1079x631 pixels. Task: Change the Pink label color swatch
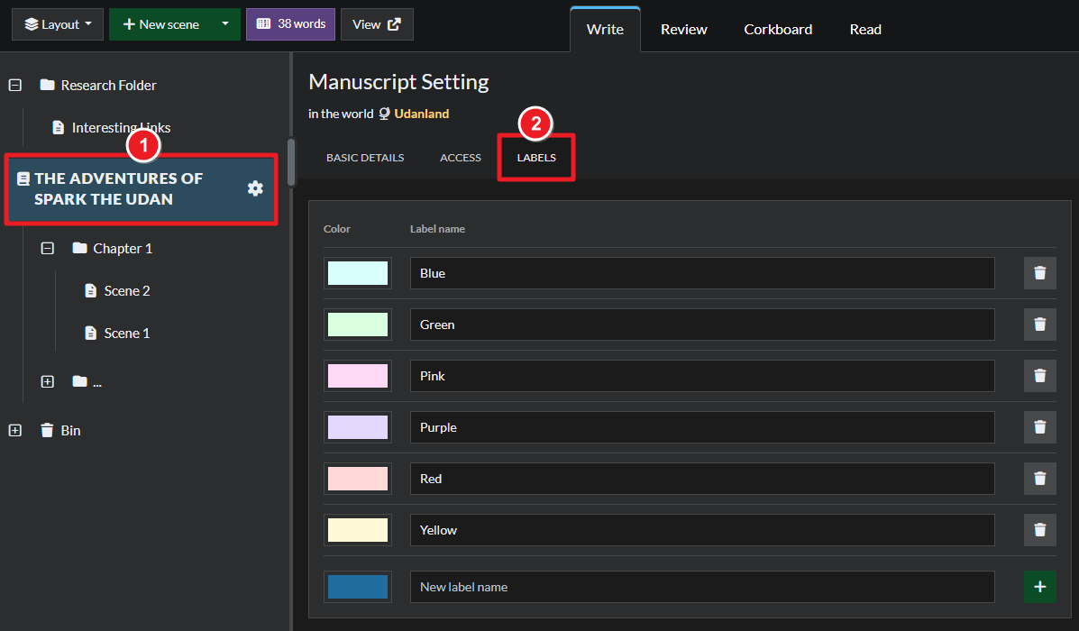click(x=358, y=376)
